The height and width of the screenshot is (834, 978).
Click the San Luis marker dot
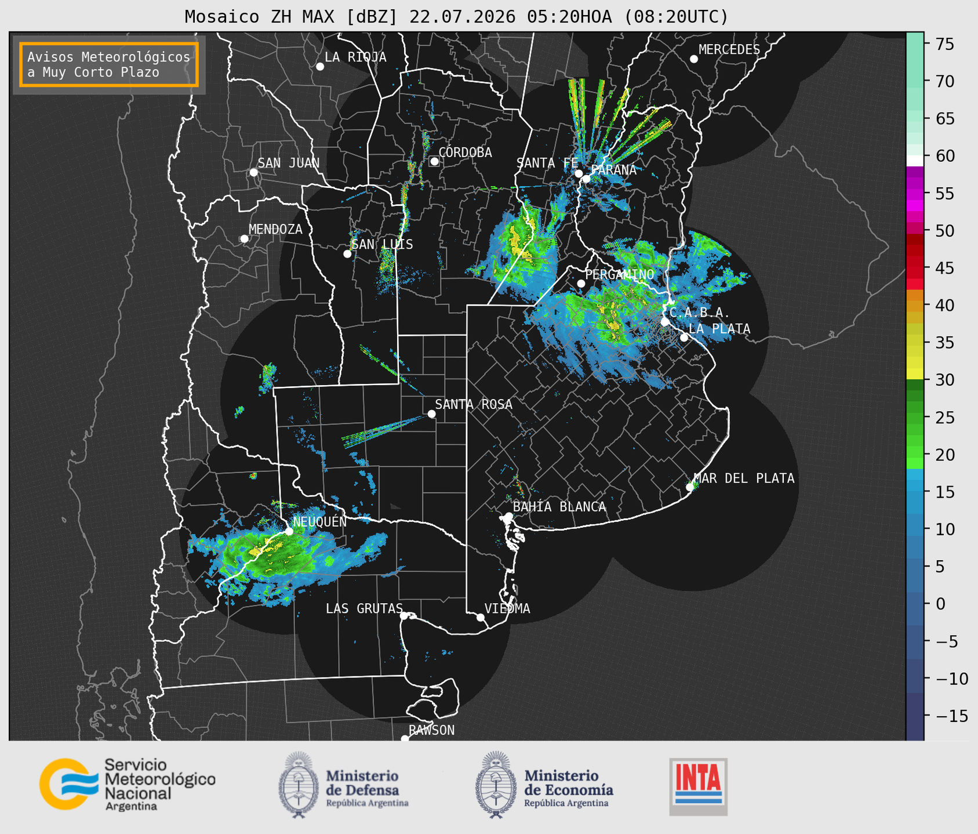tap(347, 254)
